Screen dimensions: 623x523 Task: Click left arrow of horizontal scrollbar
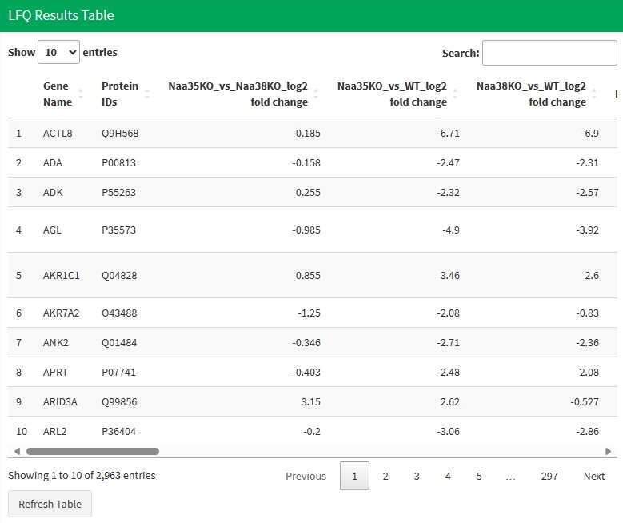[18, 451]
